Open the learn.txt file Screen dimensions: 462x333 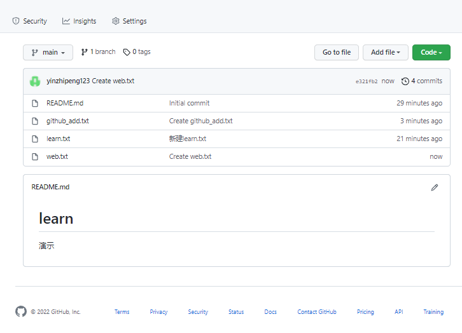coord(59,139)
